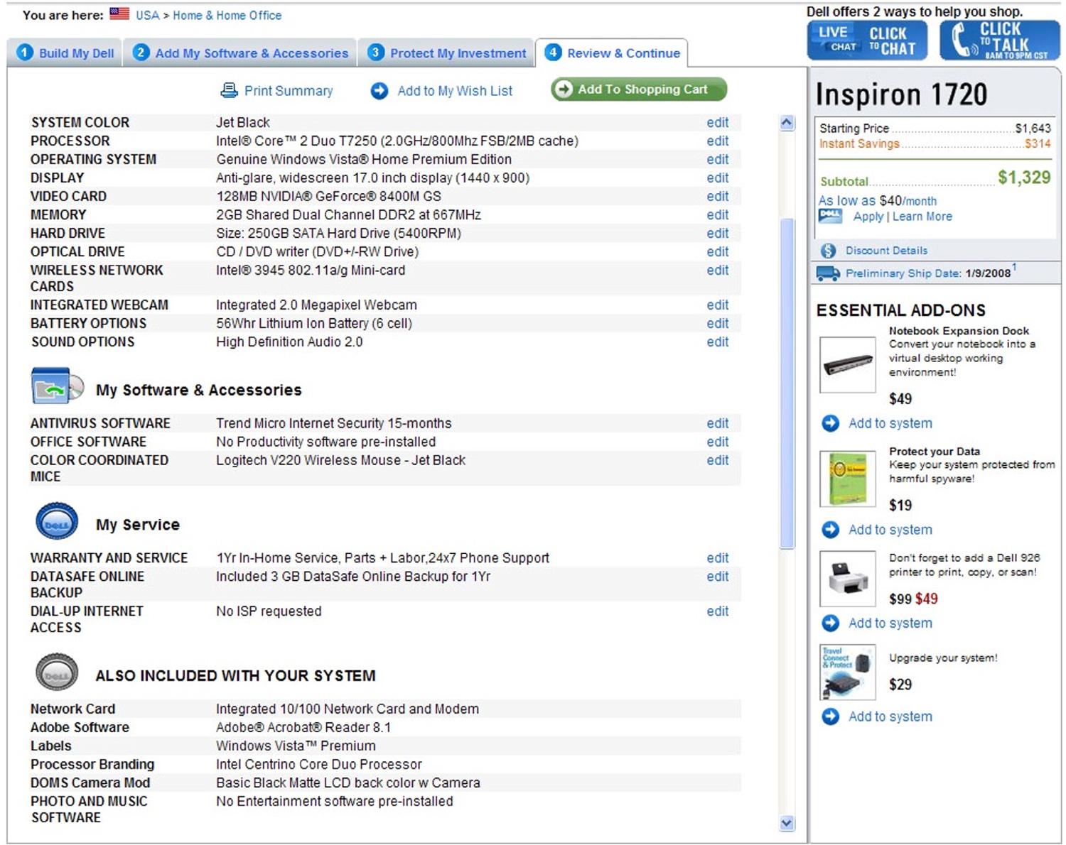1066x845 pixels.
Task: Click the Instant Savings $314 line
Action: 935,144
